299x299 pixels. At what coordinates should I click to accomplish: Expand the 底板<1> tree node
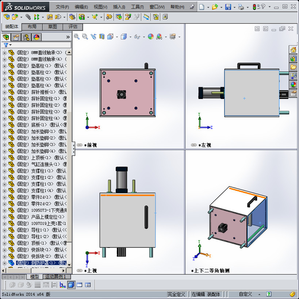point(4,125)
